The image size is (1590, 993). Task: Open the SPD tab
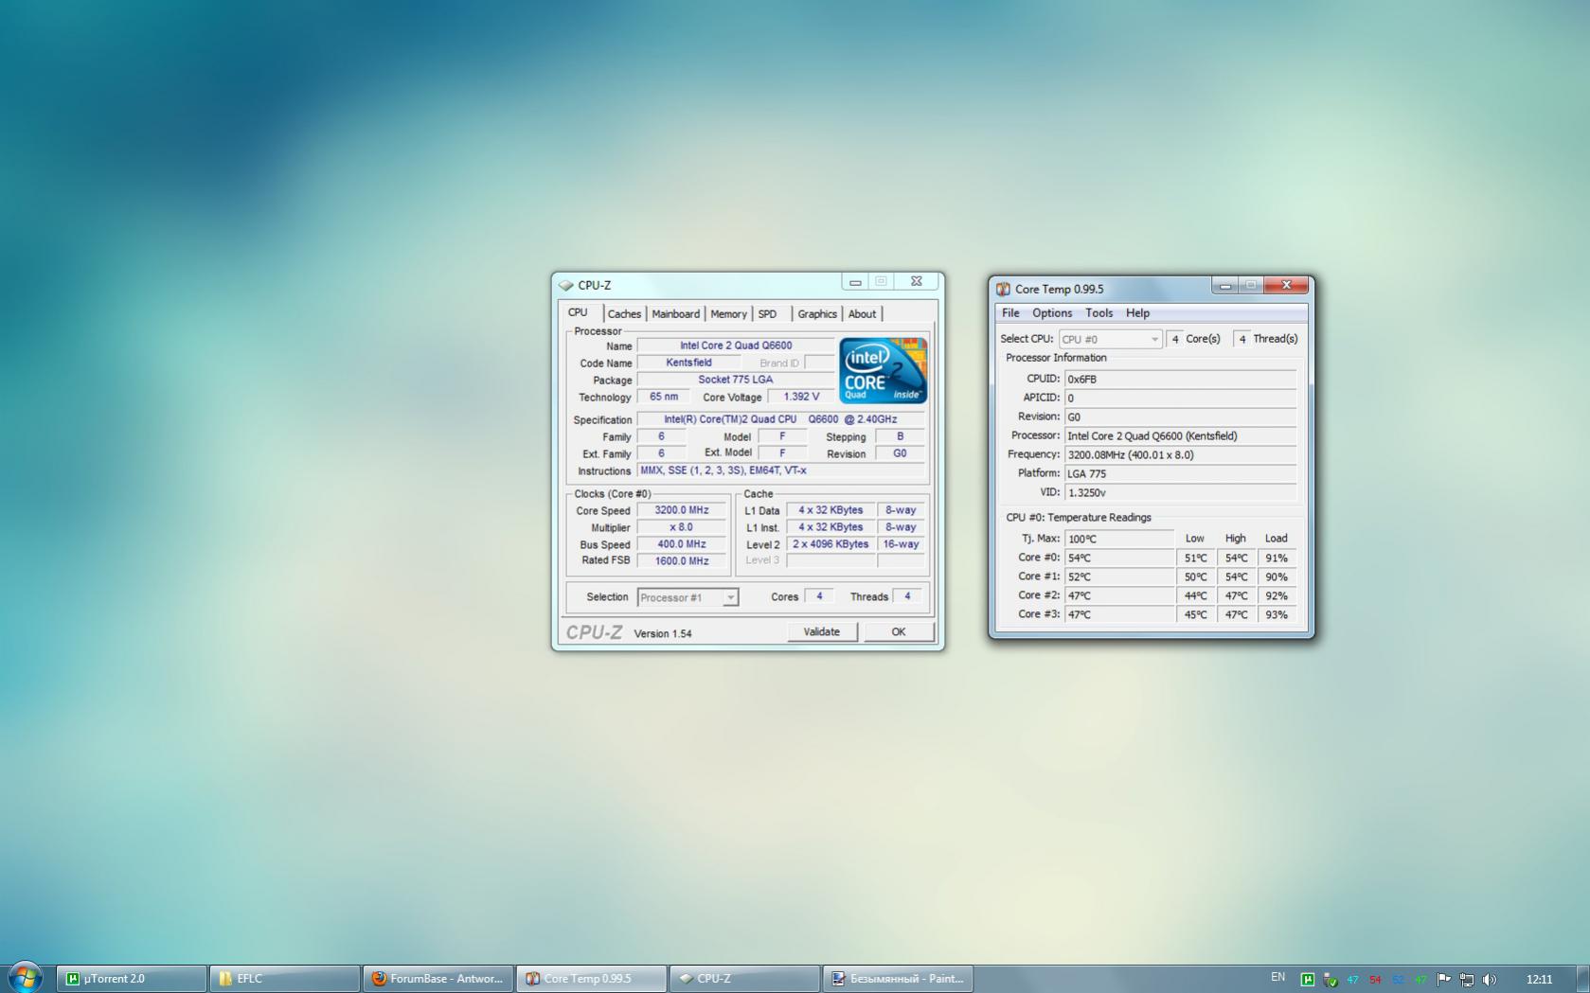pyautogui.click(x=767, y=314)
